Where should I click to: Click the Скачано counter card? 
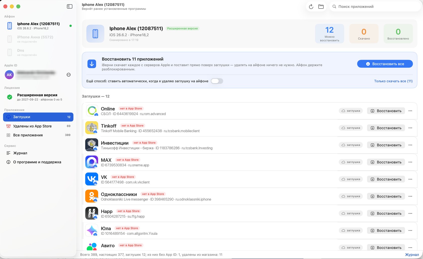coord(364,34)
